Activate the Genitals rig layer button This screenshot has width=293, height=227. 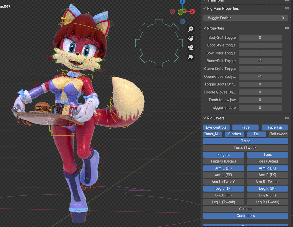point(245,209)
